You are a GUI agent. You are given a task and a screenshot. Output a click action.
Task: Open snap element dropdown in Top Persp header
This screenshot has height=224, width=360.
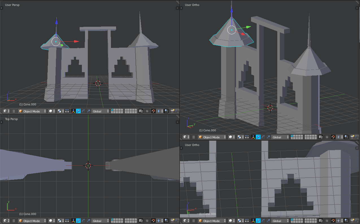[x=160, y=221]
